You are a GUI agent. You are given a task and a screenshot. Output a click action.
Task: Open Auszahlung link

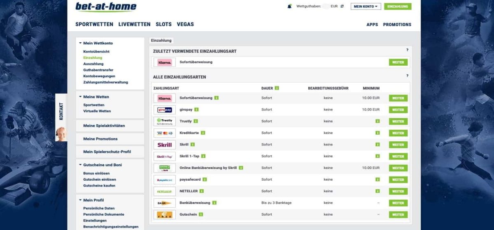tap(93, 64)
